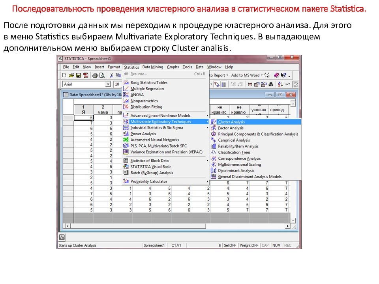Expand the Probability Calculator submenu

coord(207,181)
